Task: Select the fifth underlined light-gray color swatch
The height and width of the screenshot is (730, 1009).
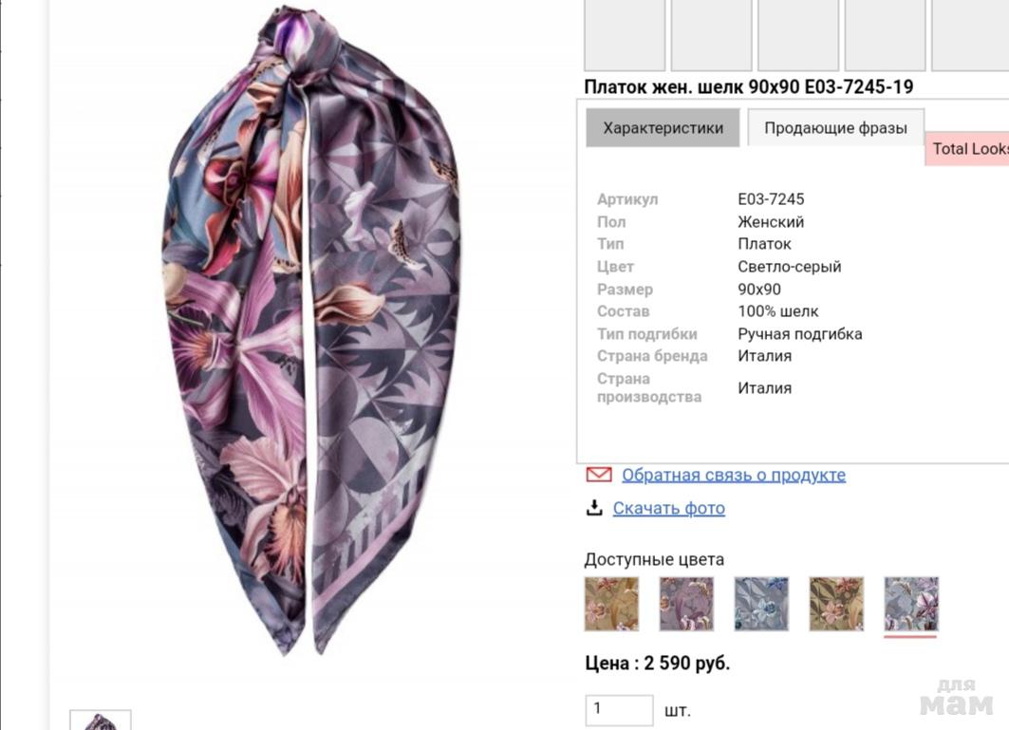Action: coord(911,604)
